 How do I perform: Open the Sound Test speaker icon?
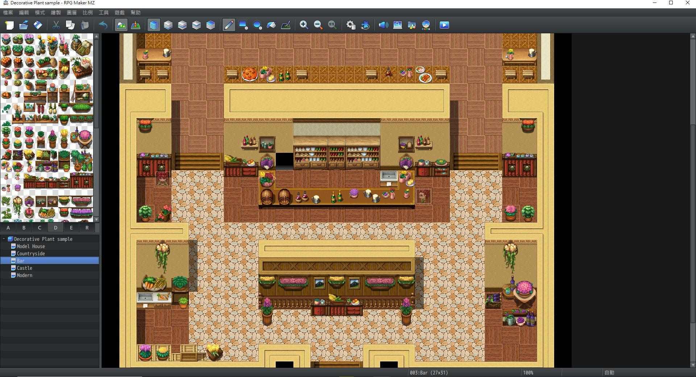(x=383, y=25)
